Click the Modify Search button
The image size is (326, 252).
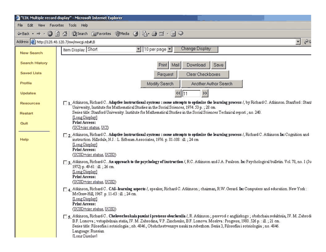click(160, 84)
